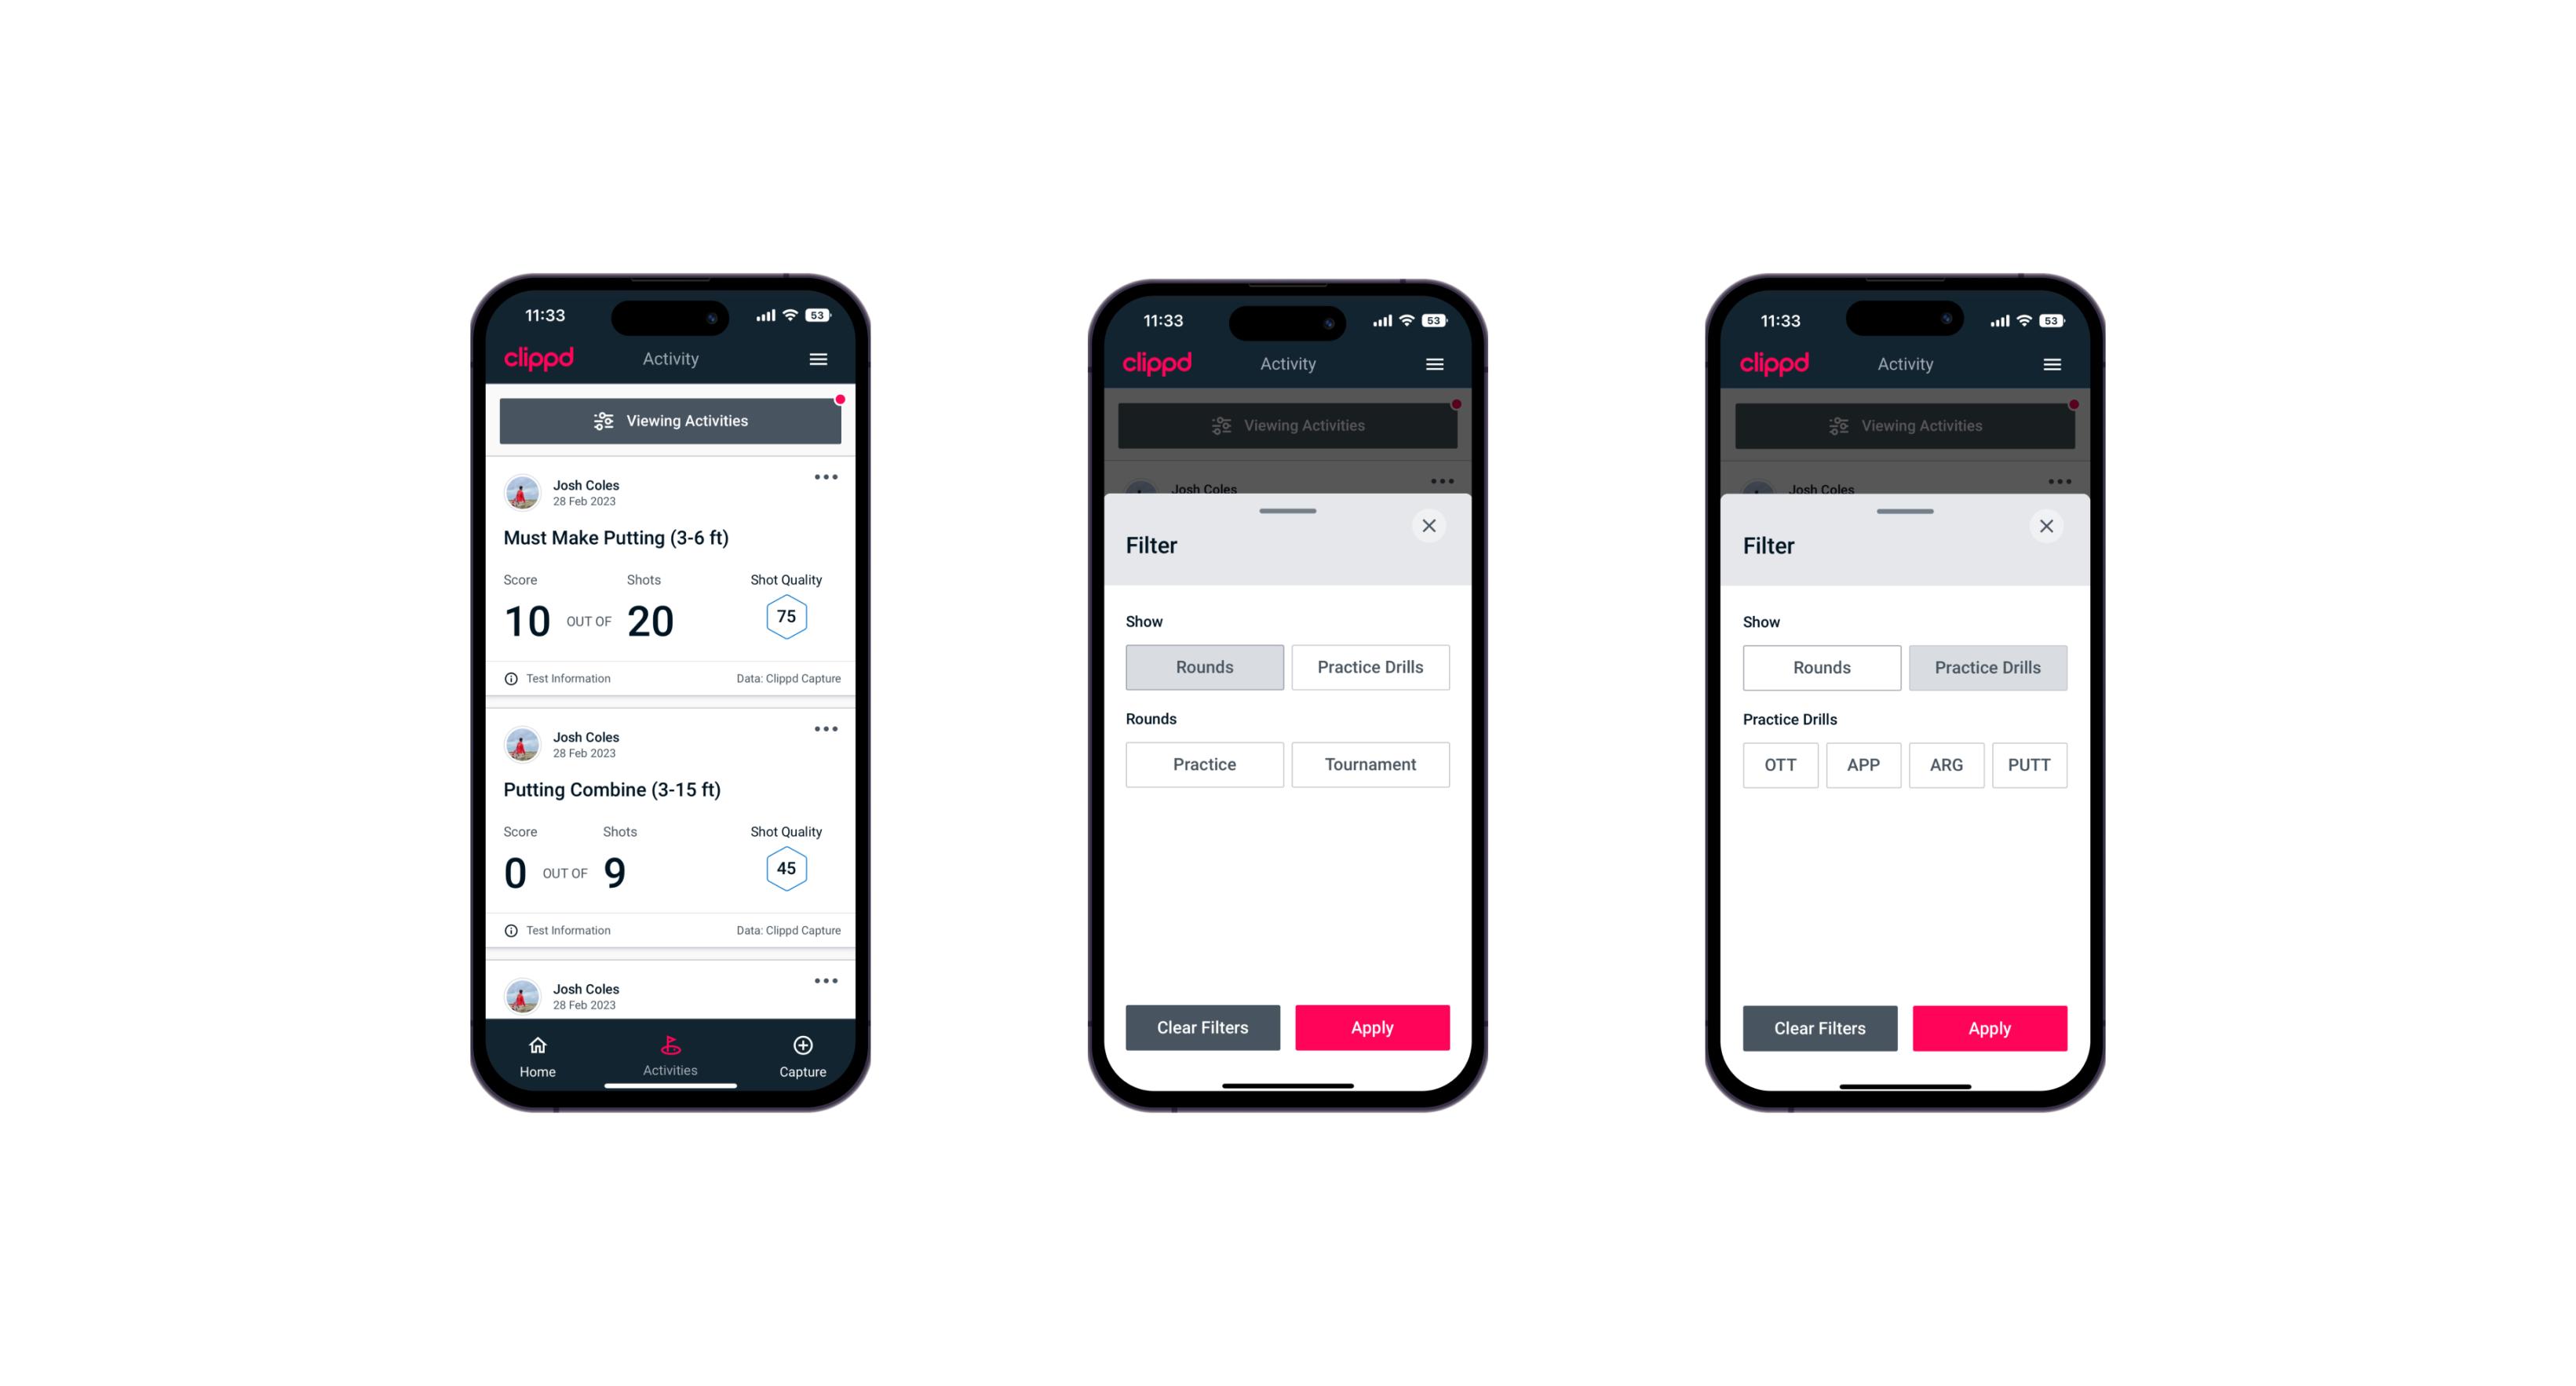The width and height of the screenshot is (2576, 1386).
Task: Open the Filter modal close button
Action: coord(1431,526)
